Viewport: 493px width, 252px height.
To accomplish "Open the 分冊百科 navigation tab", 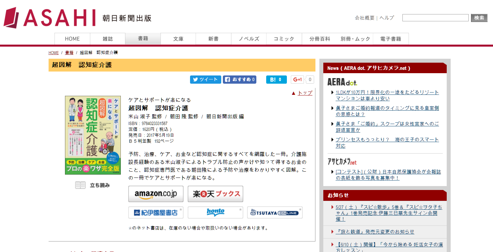I will pos(320,39).
